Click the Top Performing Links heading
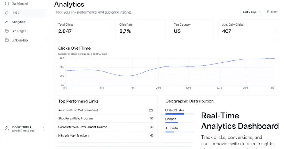Viewport: 284px width, 149px height. point(78,101)
